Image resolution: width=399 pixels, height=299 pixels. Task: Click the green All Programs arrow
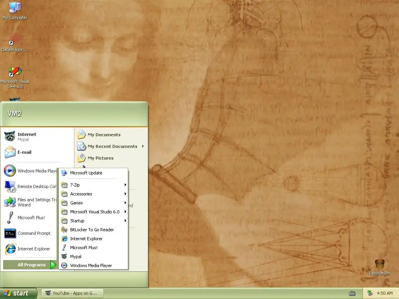[53, 265]
